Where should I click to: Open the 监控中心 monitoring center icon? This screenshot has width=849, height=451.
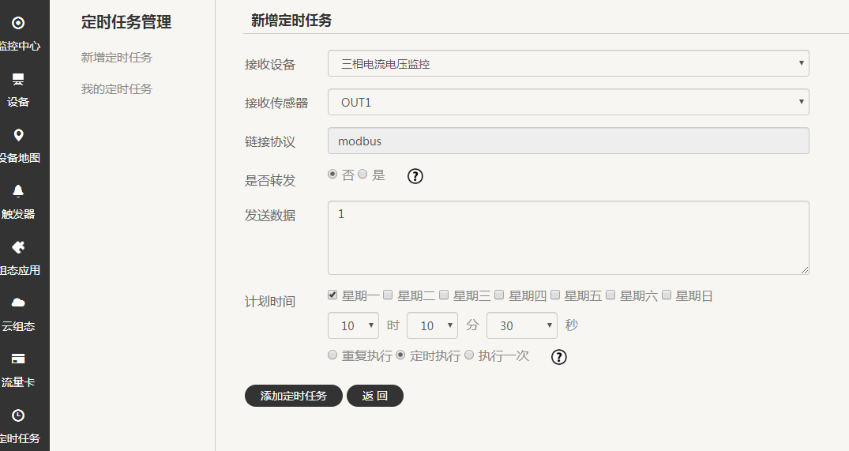pyautogui.click(x=18, y=24)
